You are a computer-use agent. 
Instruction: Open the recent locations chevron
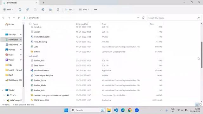click(x=14, y=18)
